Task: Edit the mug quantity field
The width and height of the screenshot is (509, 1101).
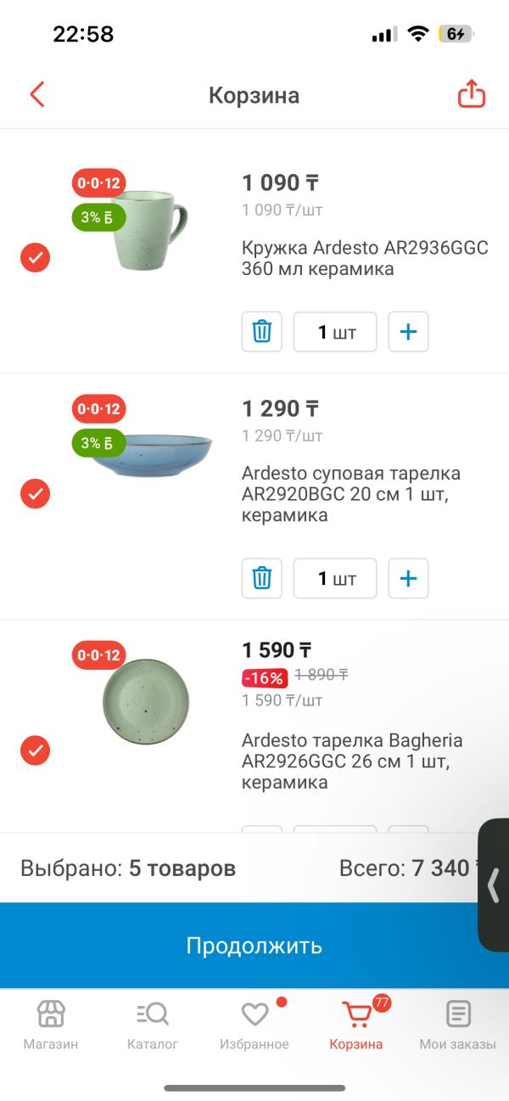Action: (335, 332)
